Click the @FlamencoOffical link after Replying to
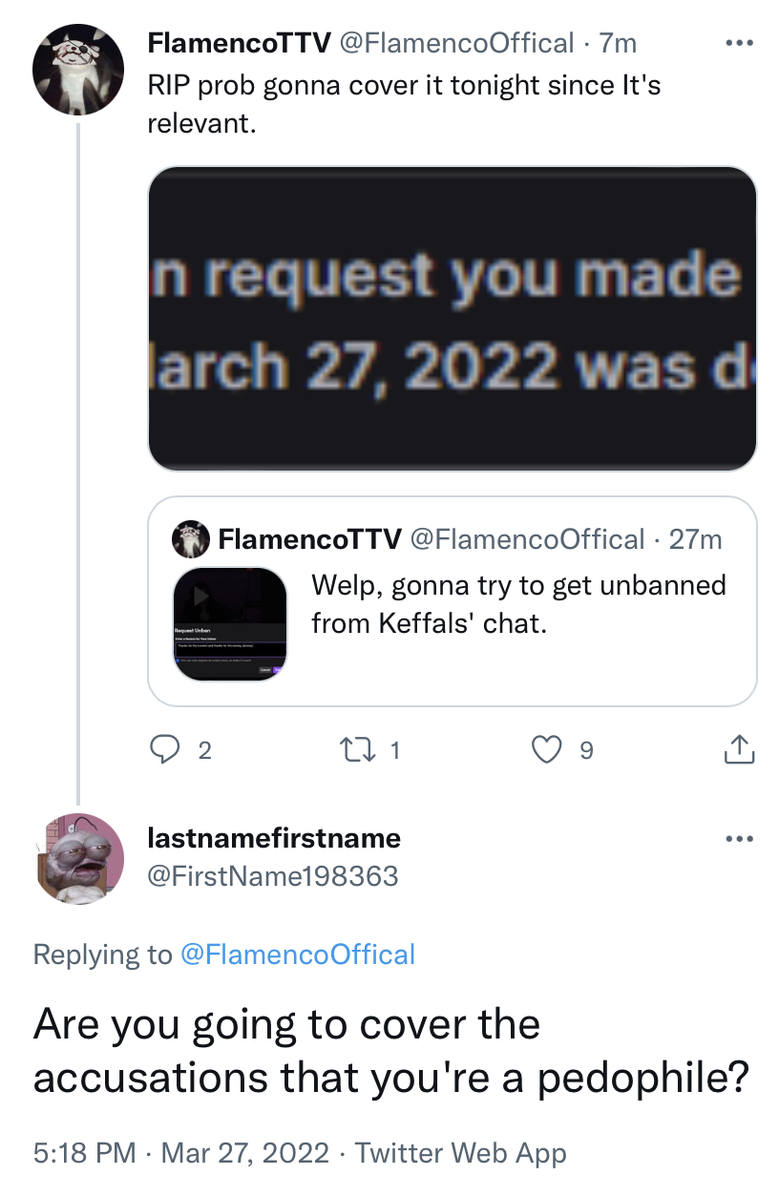This screenshot has width=779, height=1196. tap(297, 955)
